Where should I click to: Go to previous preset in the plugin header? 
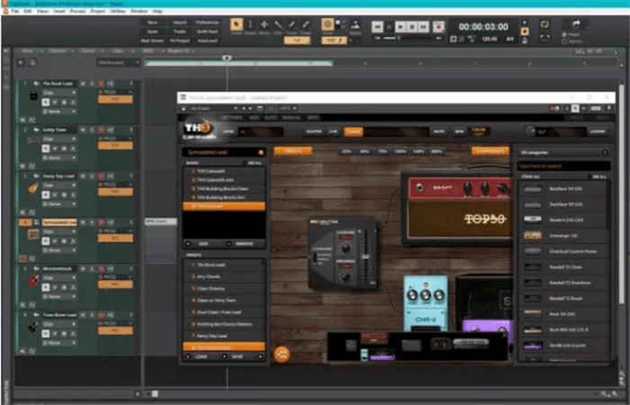pos(244,109)
